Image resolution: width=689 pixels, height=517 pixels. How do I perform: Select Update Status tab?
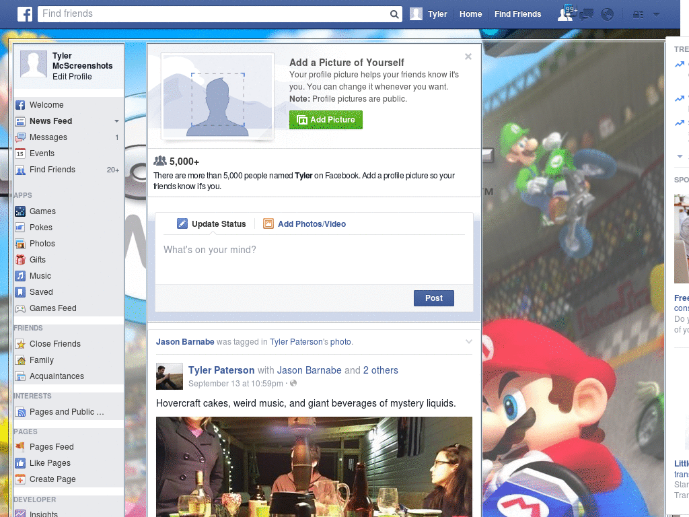(211, 223)
